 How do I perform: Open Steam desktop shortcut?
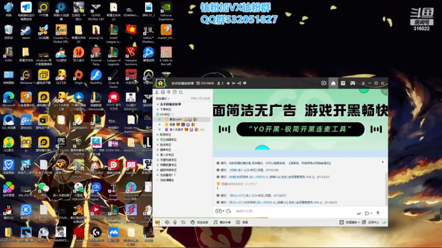tap(26, 32)
